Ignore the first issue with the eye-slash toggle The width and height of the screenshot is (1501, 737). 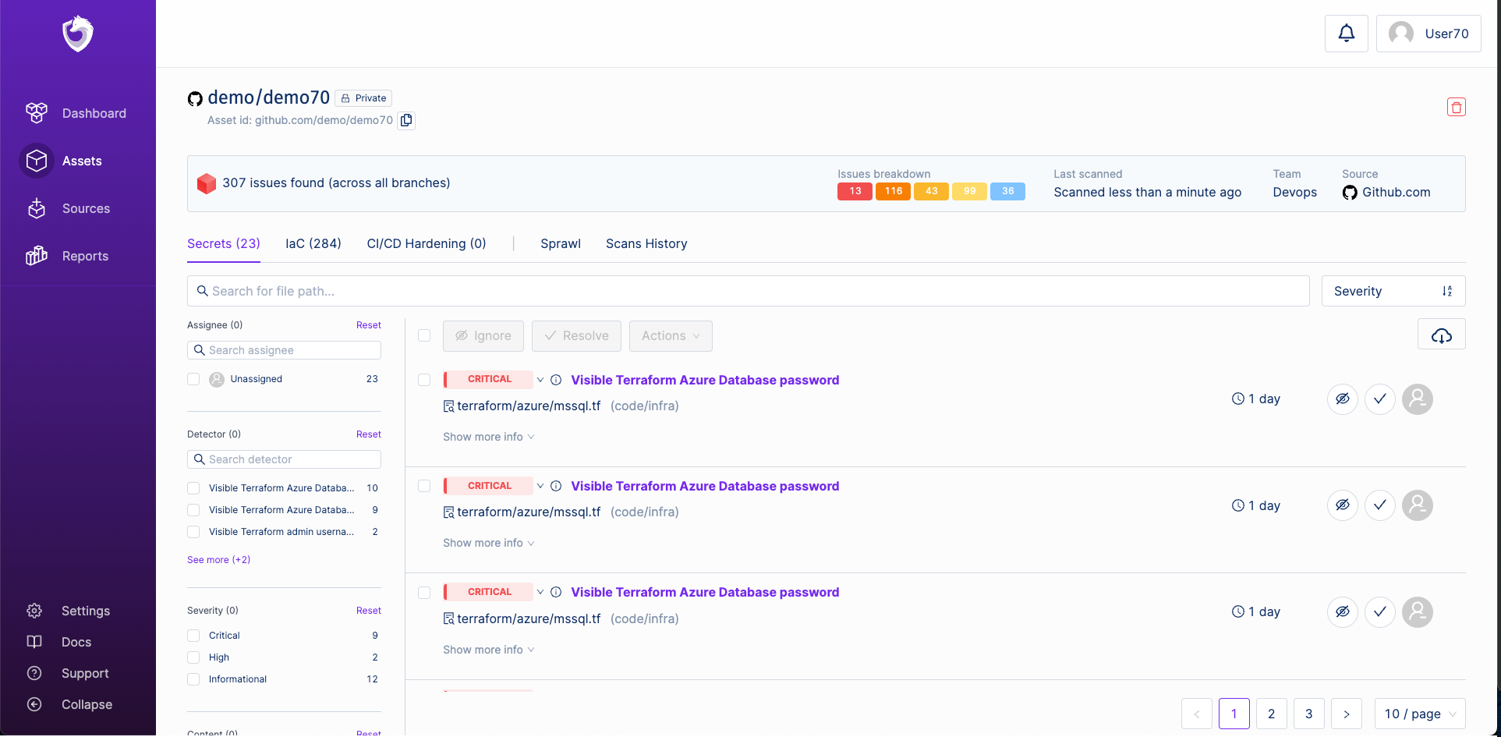1343,399
